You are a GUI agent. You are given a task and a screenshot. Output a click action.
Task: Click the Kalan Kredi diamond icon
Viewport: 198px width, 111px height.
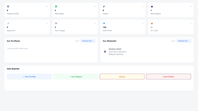104,23
